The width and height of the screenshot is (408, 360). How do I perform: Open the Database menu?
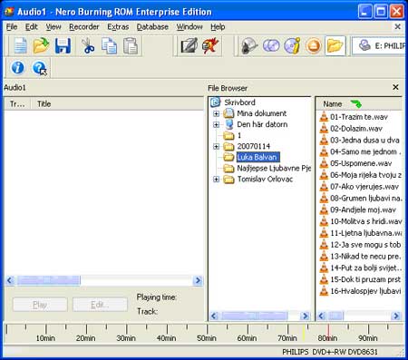(152, 27)
